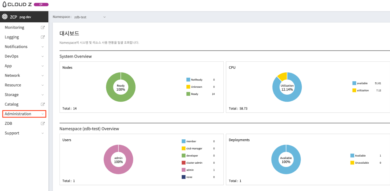Viewport: 390px width, 191px height.
Task: Click the 7.12 utilization value
Action: [379, 90]
